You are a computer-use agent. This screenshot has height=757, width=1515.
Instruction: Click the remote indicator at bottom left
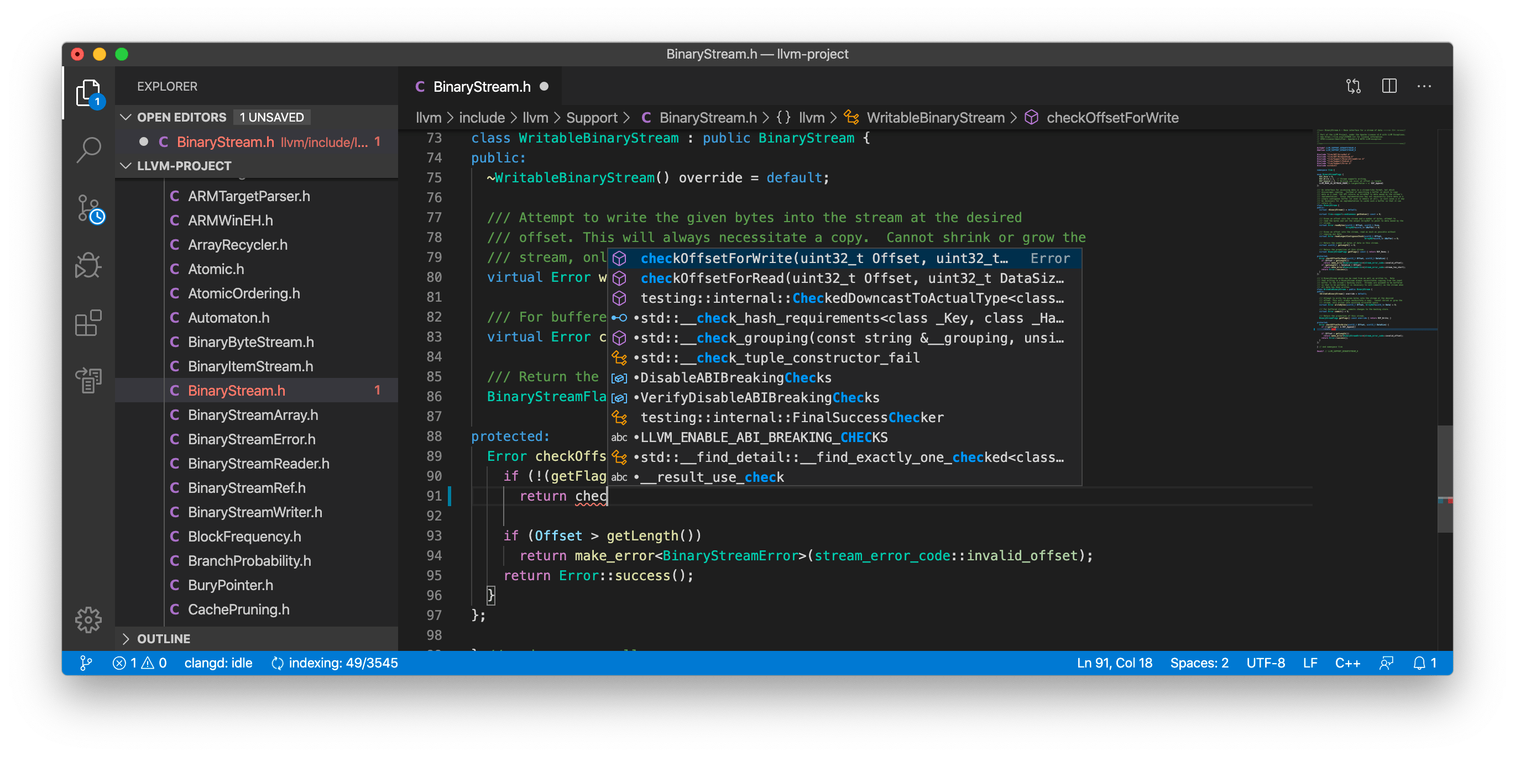tap(86, 663)
